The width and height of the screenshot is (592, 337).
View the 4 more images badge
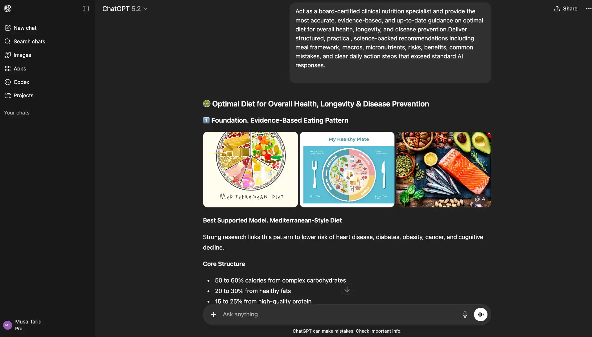click(480, 199)
